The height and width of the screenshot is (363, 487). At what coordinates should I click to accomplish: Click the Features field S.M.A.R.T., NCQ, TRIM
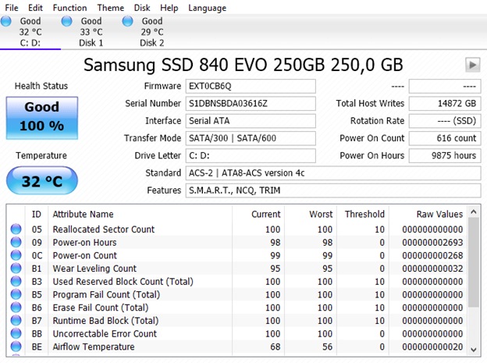(x=333, y=190)
